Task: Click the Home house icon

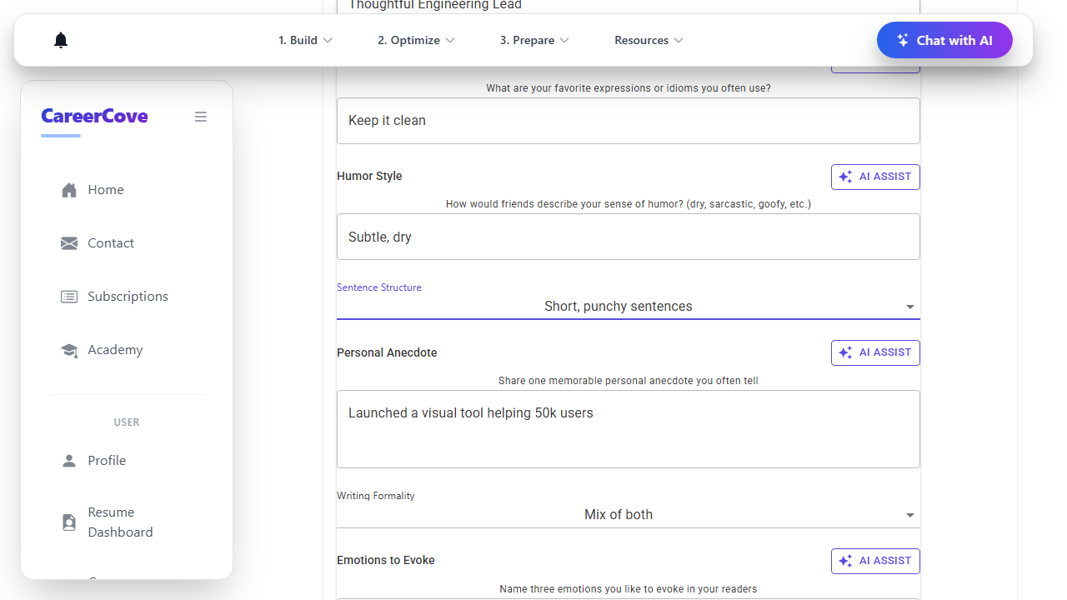Action: [69, 190]
